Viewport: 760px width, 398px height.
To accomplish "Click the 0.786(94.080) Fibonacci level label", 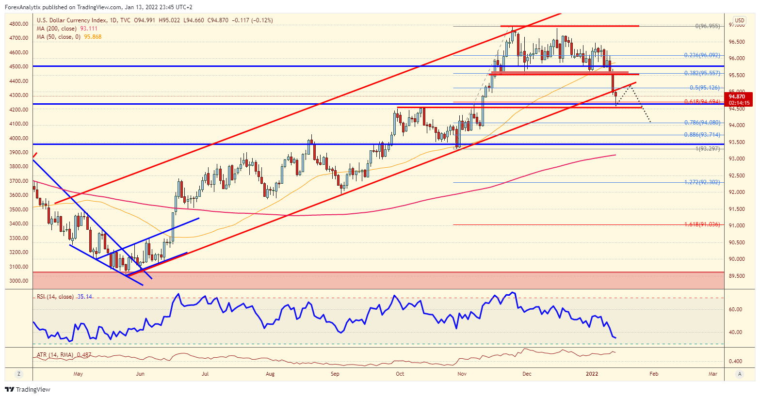I will pyautogui.click(x=702, y=123).
